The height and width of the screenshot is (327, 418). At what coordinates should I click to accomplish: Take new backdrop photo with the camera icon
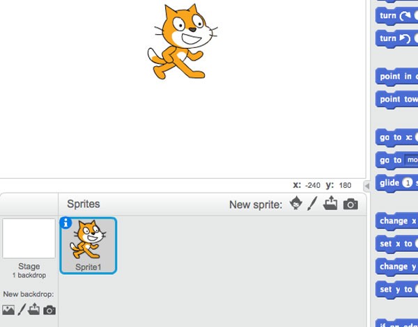pos(49,310)
